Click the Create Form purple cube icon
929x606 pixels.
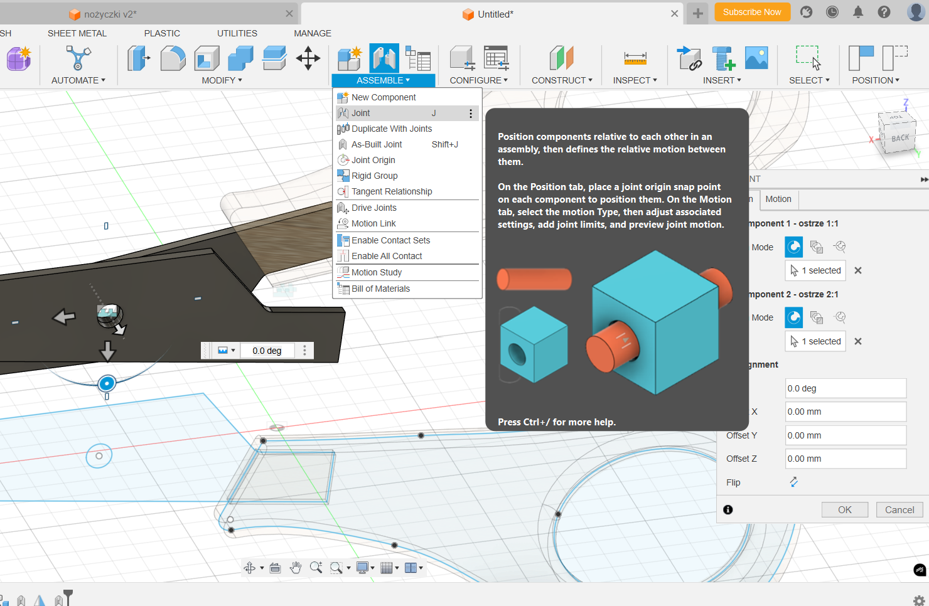pos(19,58)
